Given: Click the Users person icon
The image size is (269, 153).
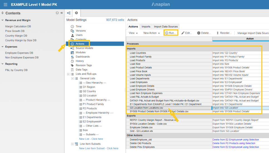Looking at the screenshot, I should click(72, 35).
